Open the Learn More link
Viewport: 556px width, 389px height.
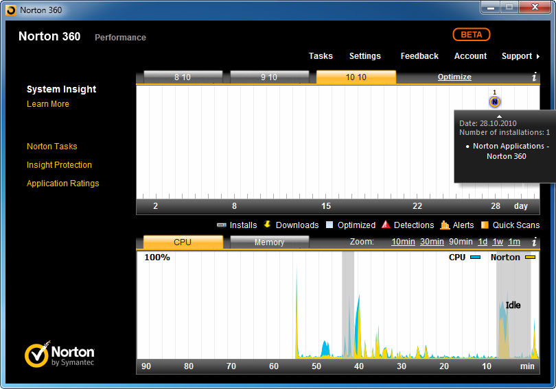[48, 104]
